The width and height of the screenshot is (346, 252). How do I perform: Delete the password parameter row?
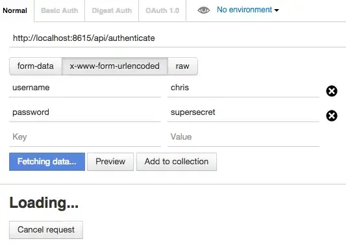pyautogui.click(x=332, y=116)
